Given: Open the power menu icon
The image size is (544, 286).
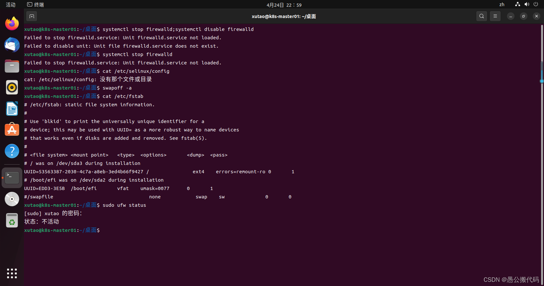Looking at the screenshot, I should pos(536,5).
